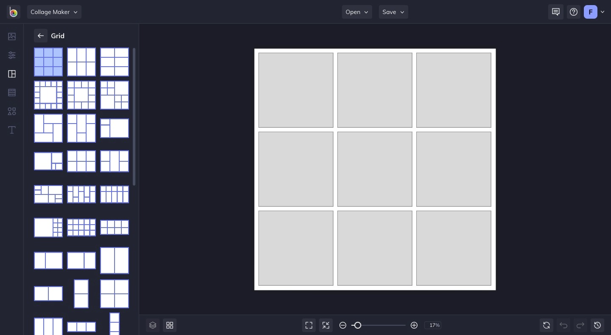This screenshot has height=335, width=611.
Task: Open the Image Manager sidebar icon
Action: click(12, 37)
